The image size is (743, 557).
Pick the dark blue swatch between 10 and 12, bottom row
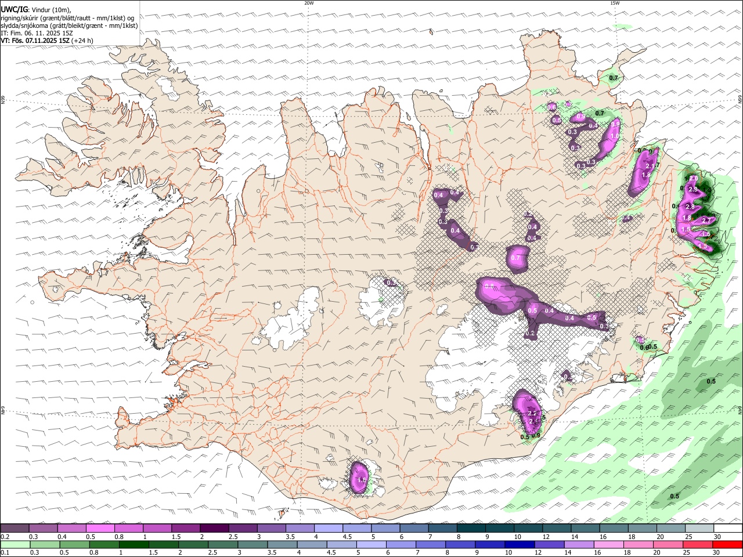pos(519,545)
